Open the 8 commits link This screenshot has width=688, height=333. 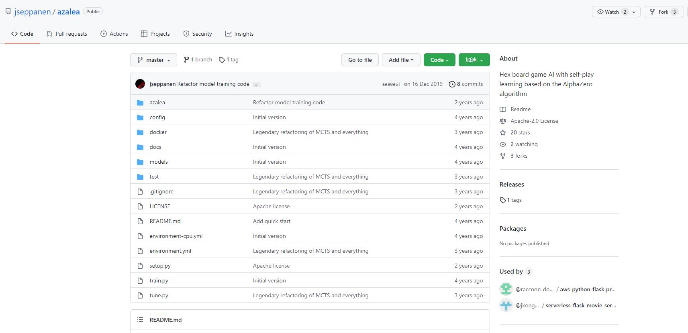click(466, 84)
